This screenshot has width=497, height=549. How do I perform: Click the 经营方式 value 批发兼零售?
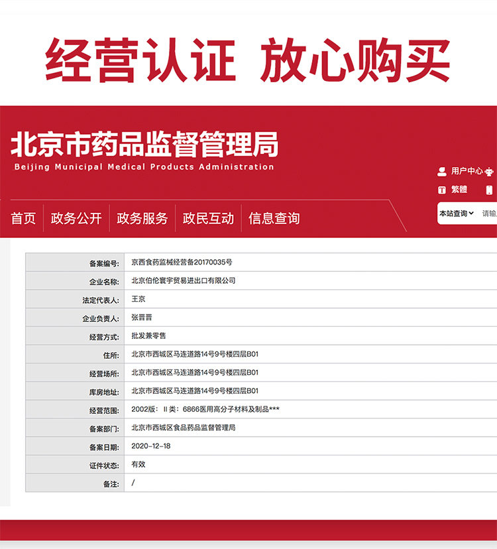click(x=149, y=336)
